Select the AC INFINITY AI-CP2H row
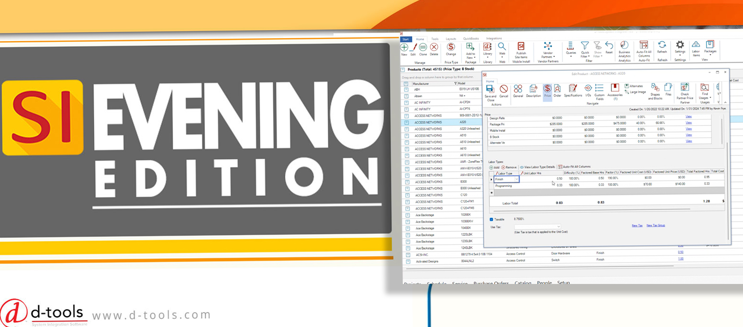743x327 pixels. pos(442,102)
